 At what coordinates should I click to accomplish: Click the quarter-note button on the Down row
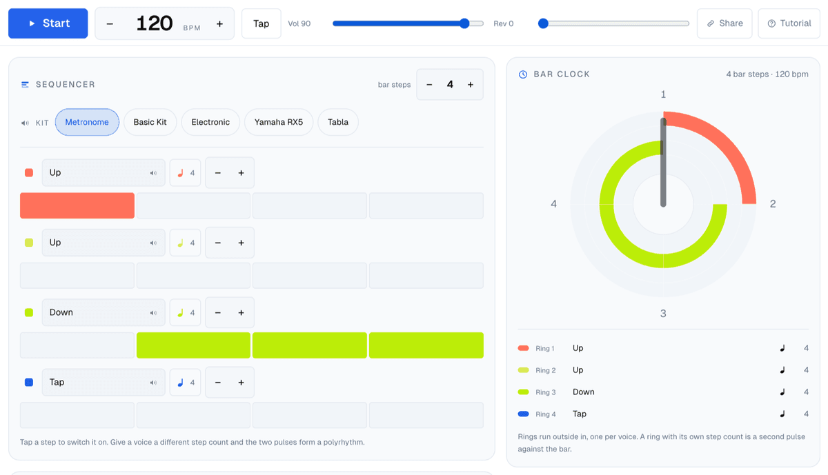pyautogui.click(x=186, y=313)
